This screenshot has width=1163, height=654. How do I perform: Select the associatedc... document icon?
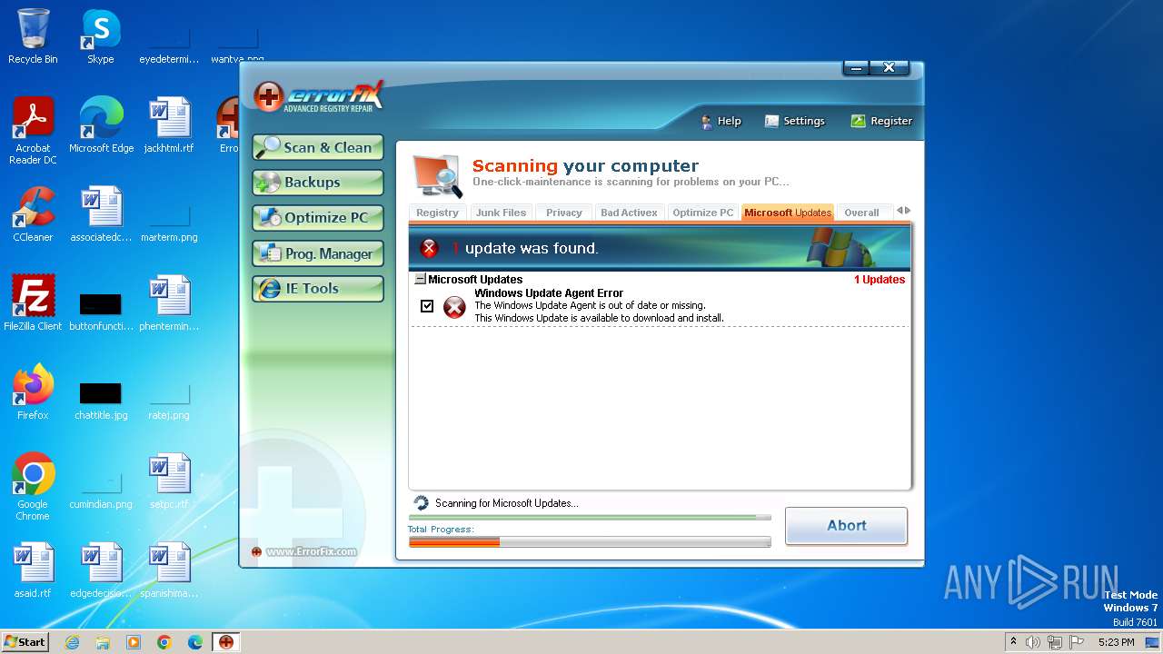coord(101,214)
